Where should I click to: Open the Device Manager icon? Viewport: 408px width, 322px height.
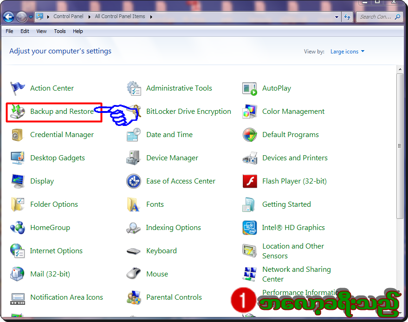click(134, 158)
